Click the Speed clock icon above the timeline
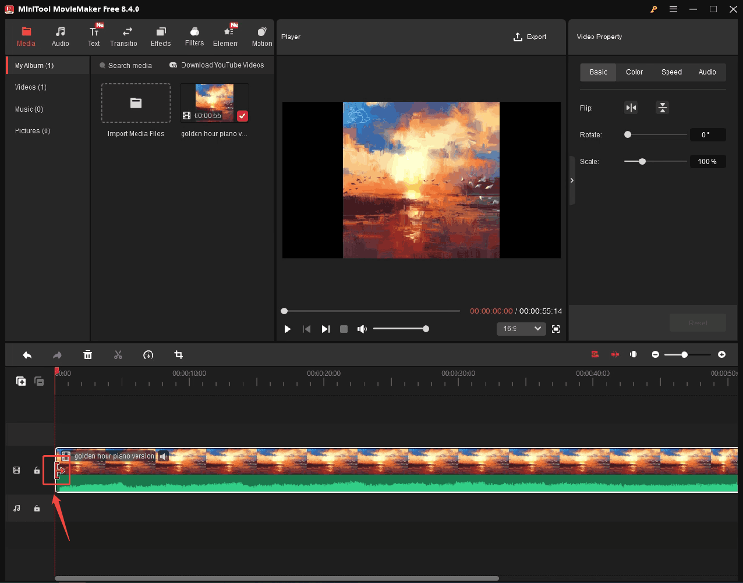Viewport: 743px width, 583px height. click(x=148, y=354)
